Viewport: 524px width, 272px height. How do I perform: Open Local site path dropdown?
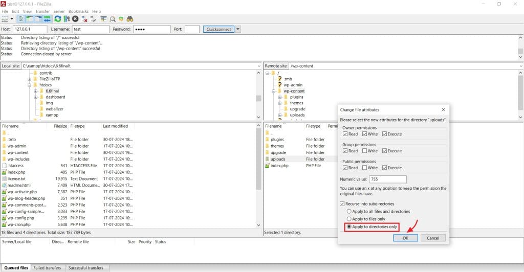[258, 66]
